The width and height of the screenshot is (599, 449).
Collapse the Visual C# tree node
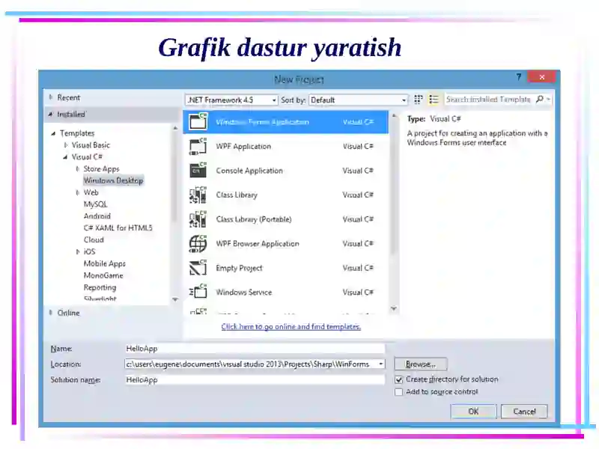pyautogui.click(x=65, y=157)
